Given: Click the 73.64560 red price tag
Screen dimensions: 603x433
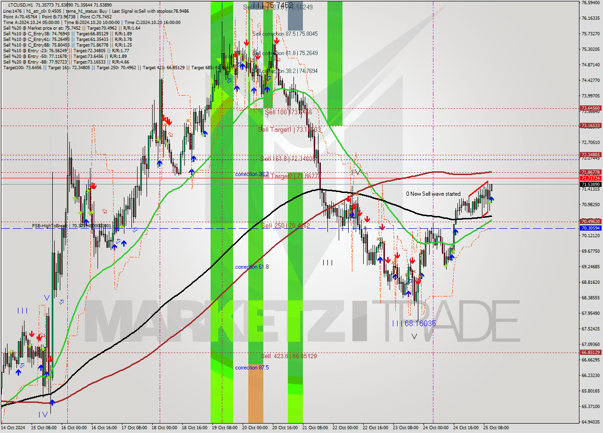Looking at the screenshot, I should pyautogui.click(x=591, y=108).
